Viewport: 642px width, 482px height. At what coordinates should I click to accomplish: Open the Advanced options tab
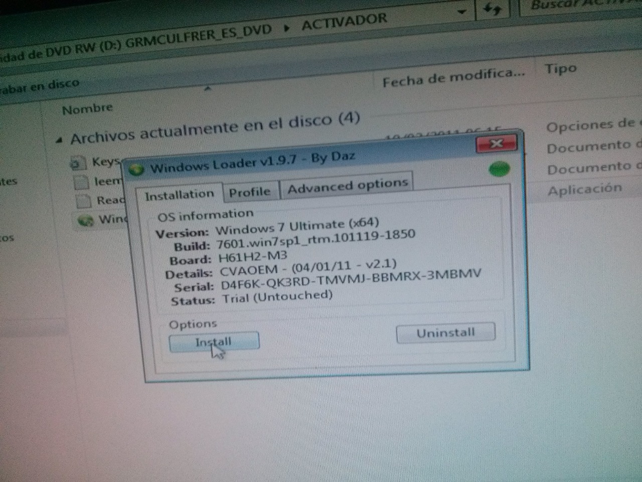347,186
